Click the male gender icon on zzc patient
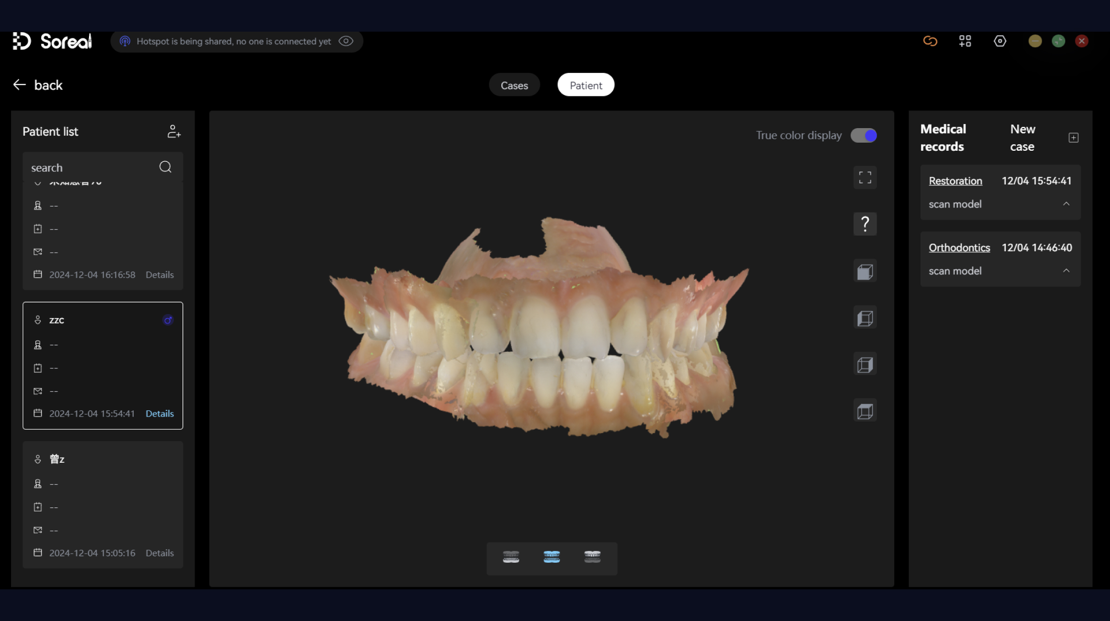This screenshot has width=1110, height=621. [168, 320]
